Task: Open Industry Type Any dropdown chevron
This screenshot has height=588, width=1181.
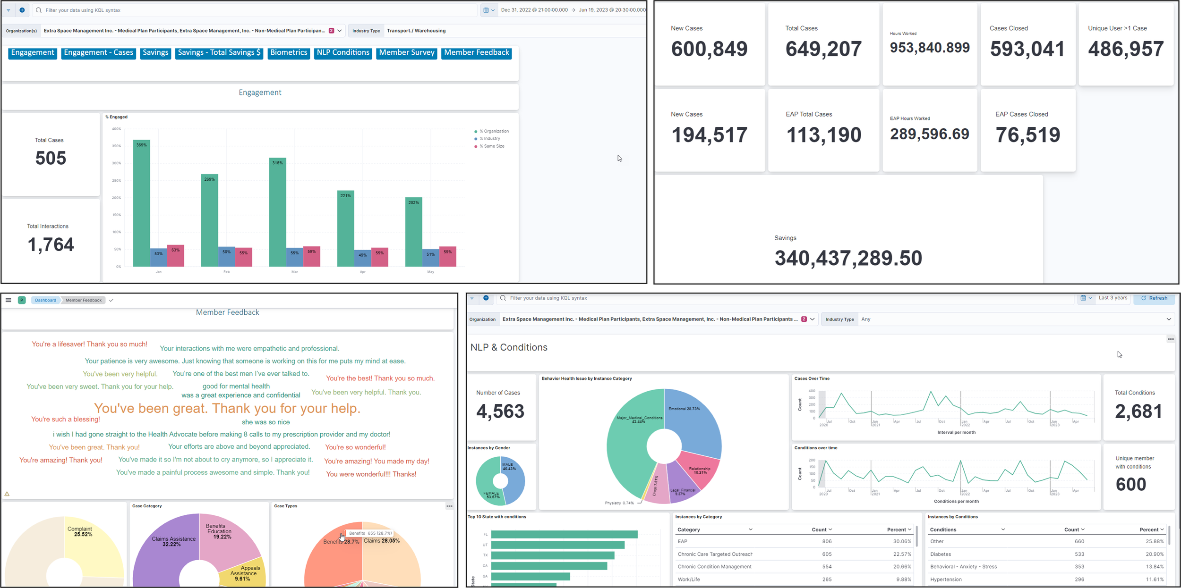Action: [x=1169, y=319]
